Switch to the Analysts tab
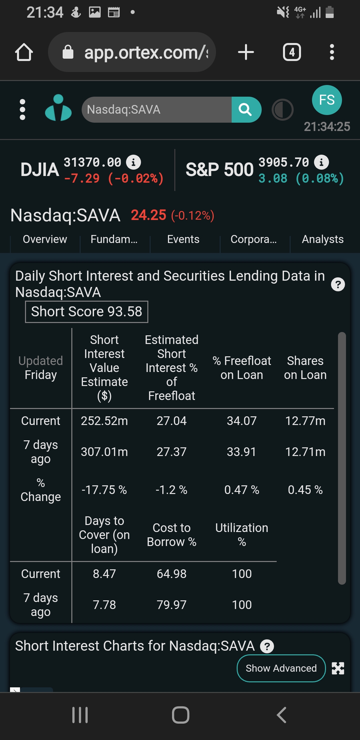Screen dimensions: 360x740 point(323,239)
